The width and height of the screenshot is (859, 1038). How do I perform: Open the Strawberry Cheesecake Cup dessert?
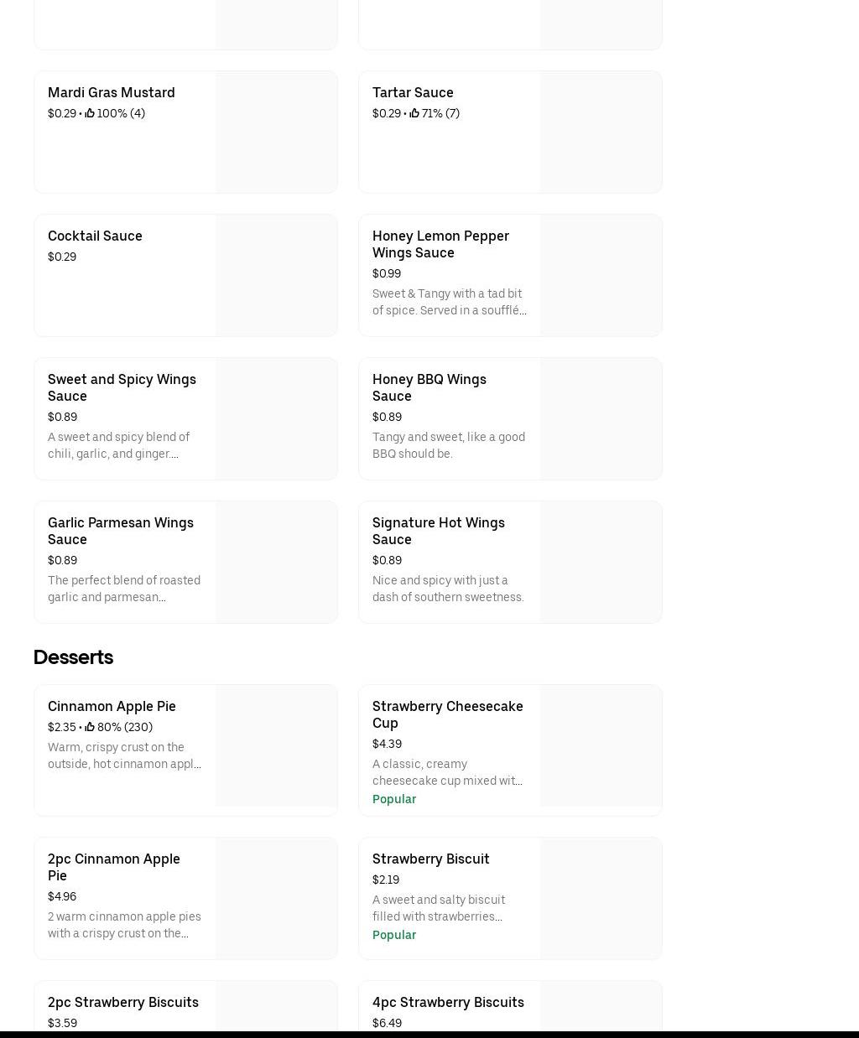[x=447, y=714]
